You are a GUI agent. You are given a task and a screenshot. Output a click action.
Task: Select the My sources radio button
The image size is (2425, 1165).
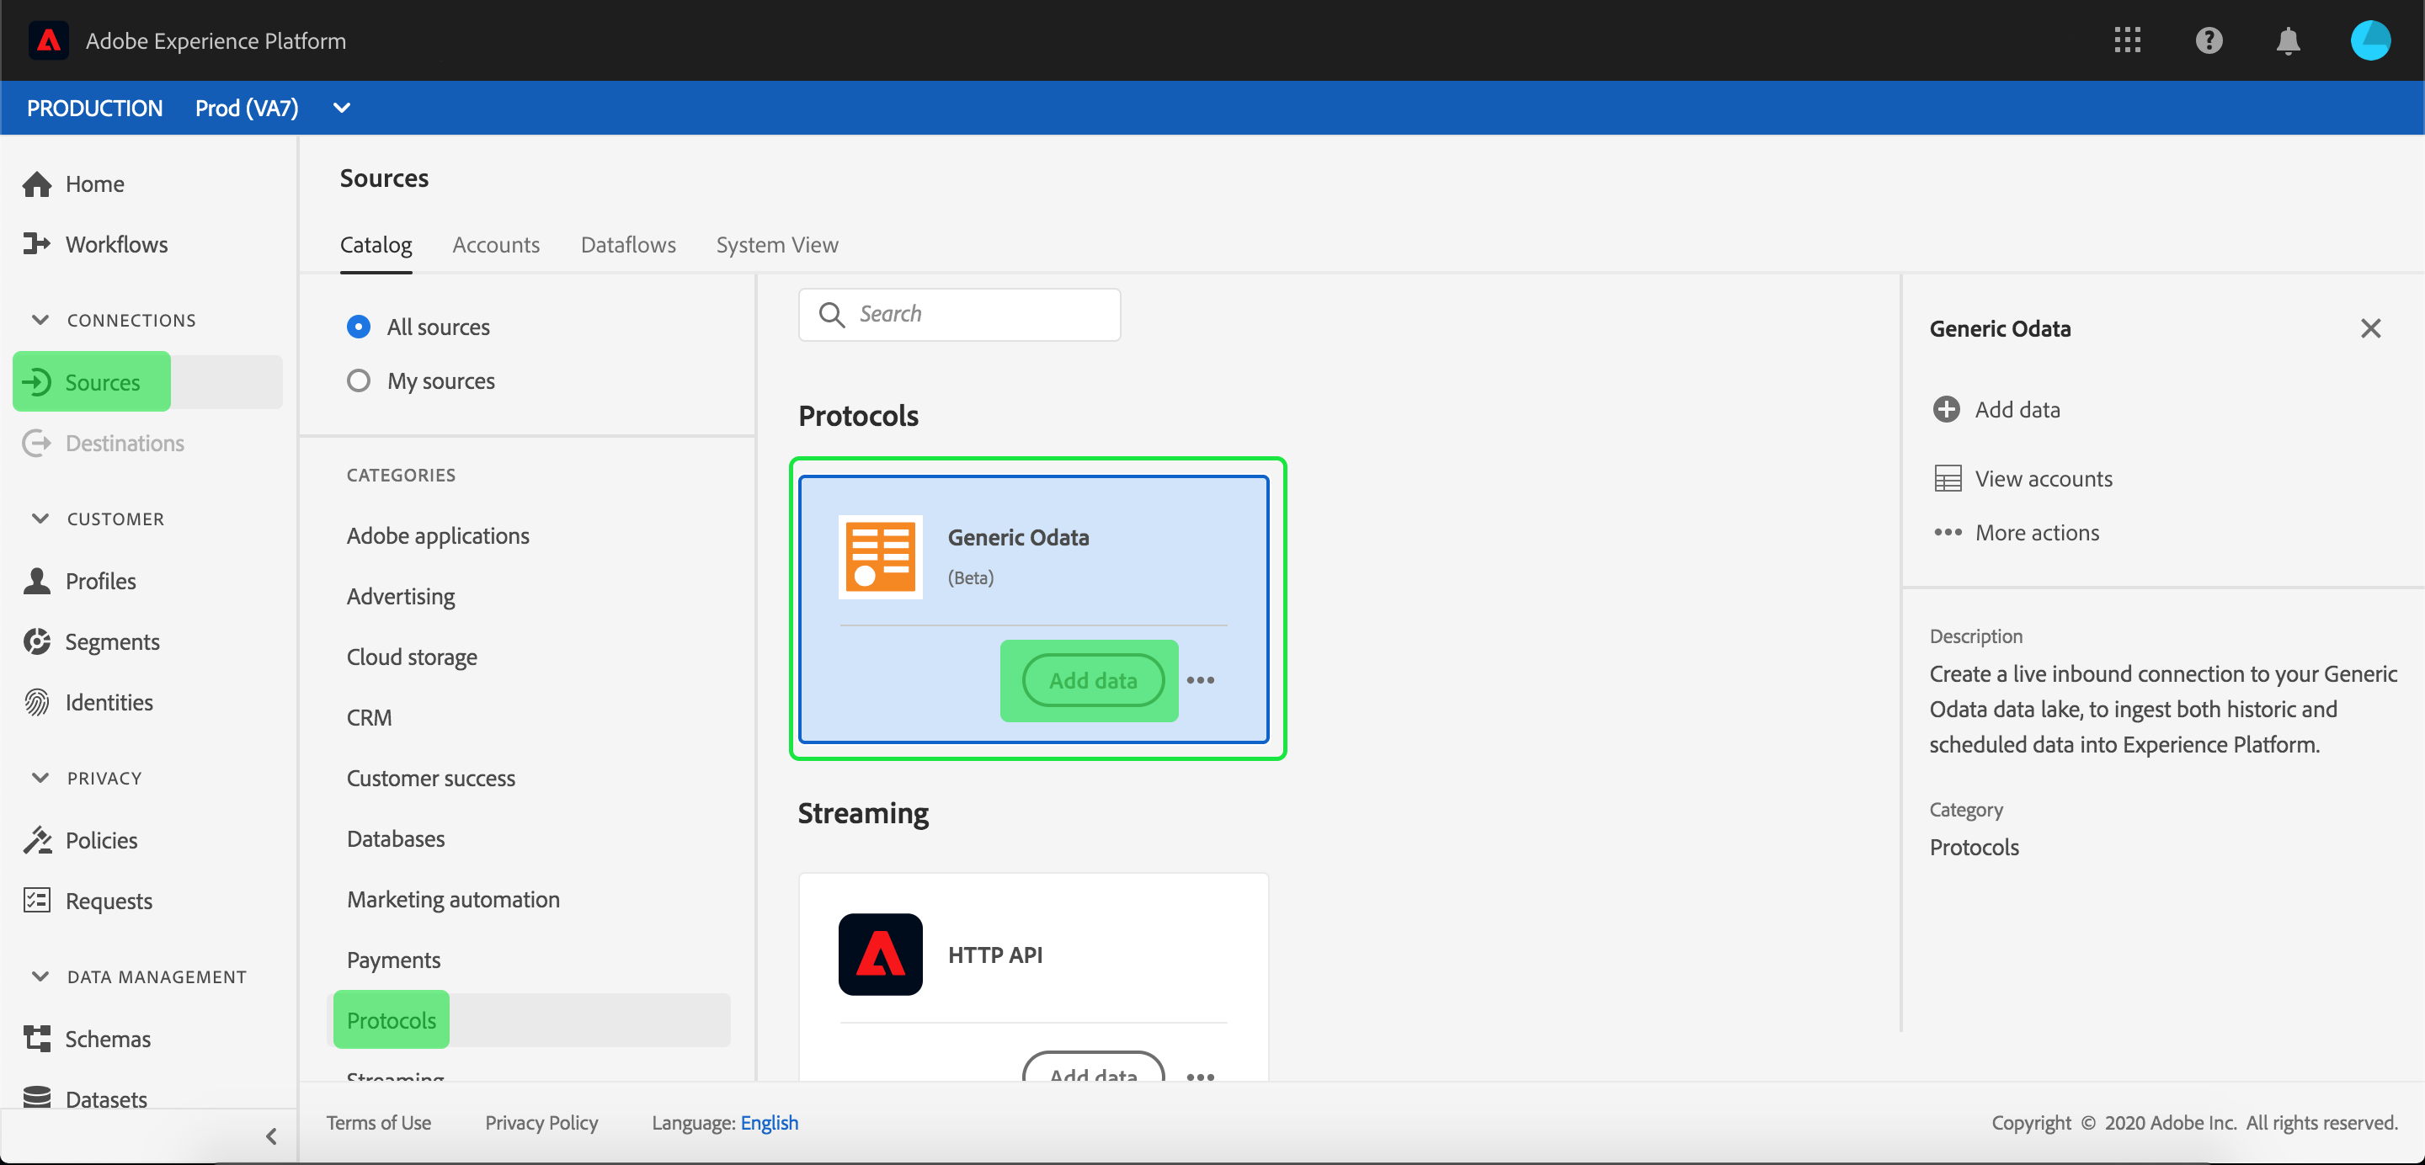coord(359,381)
